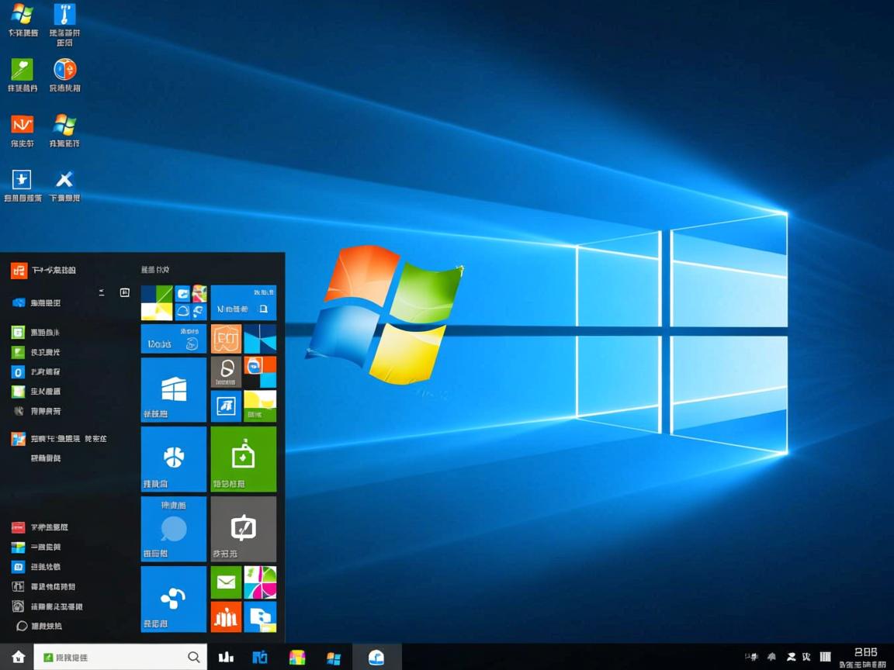Click inside the taskbar search box

pos(116,657)
